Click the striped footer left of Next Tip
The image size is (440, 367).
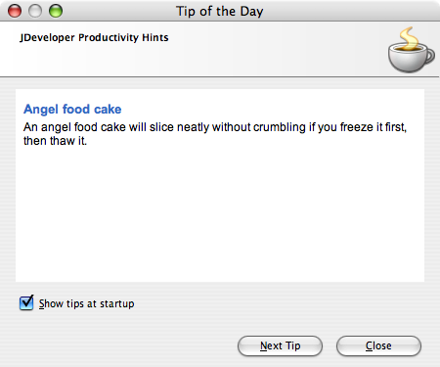(x=119, y=345)
